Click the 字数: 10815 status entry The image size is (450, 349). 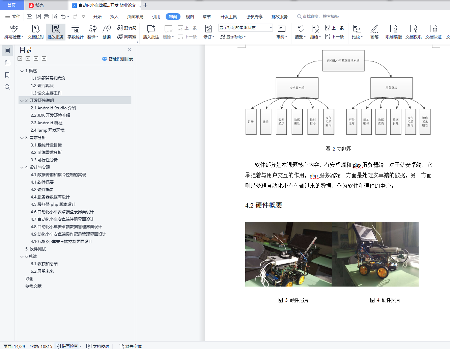(x=41, y=346)
